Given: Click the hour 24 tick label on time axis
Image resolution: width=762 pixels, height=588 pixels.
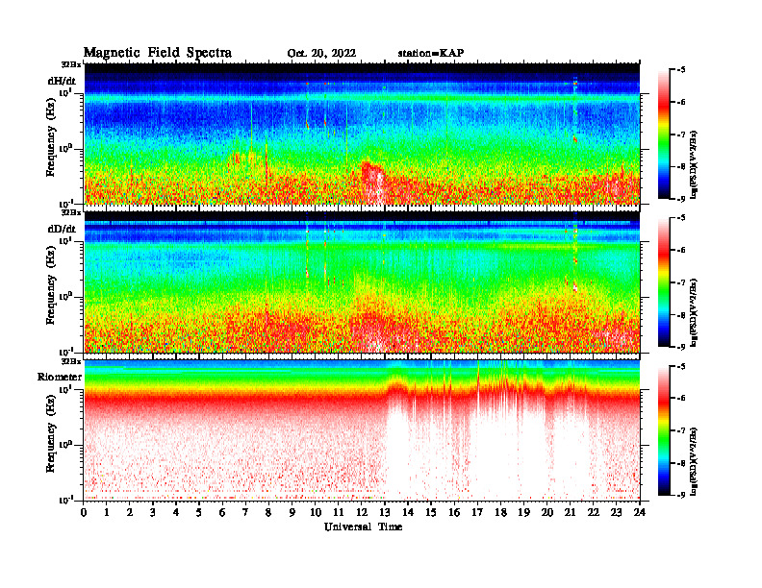Looking at the screenshot, I should pyautogui.click(x=640, y=512).
